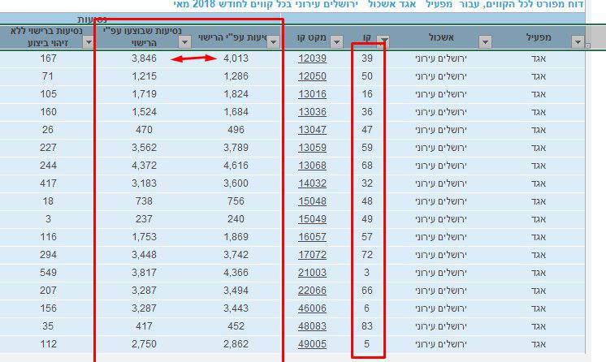Open the 14032 line code link

pyautogui.click(x=311, y=183)
